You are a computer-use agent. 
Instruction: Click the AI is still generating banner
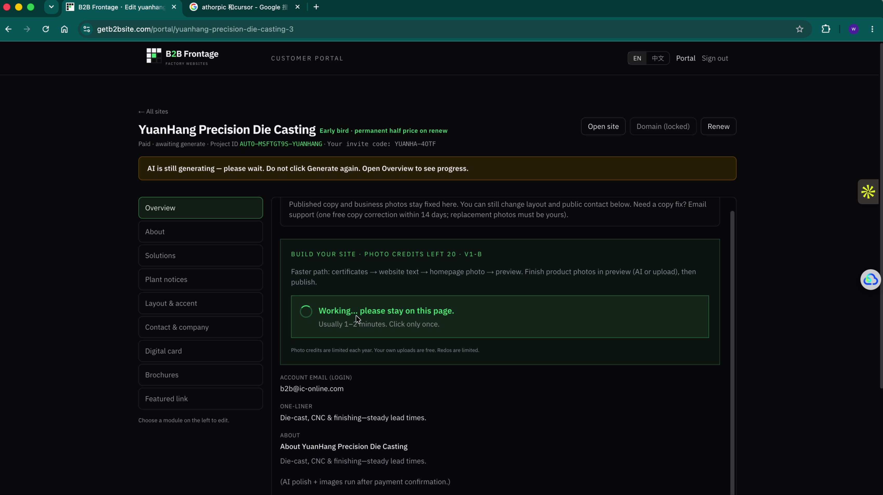437,168
